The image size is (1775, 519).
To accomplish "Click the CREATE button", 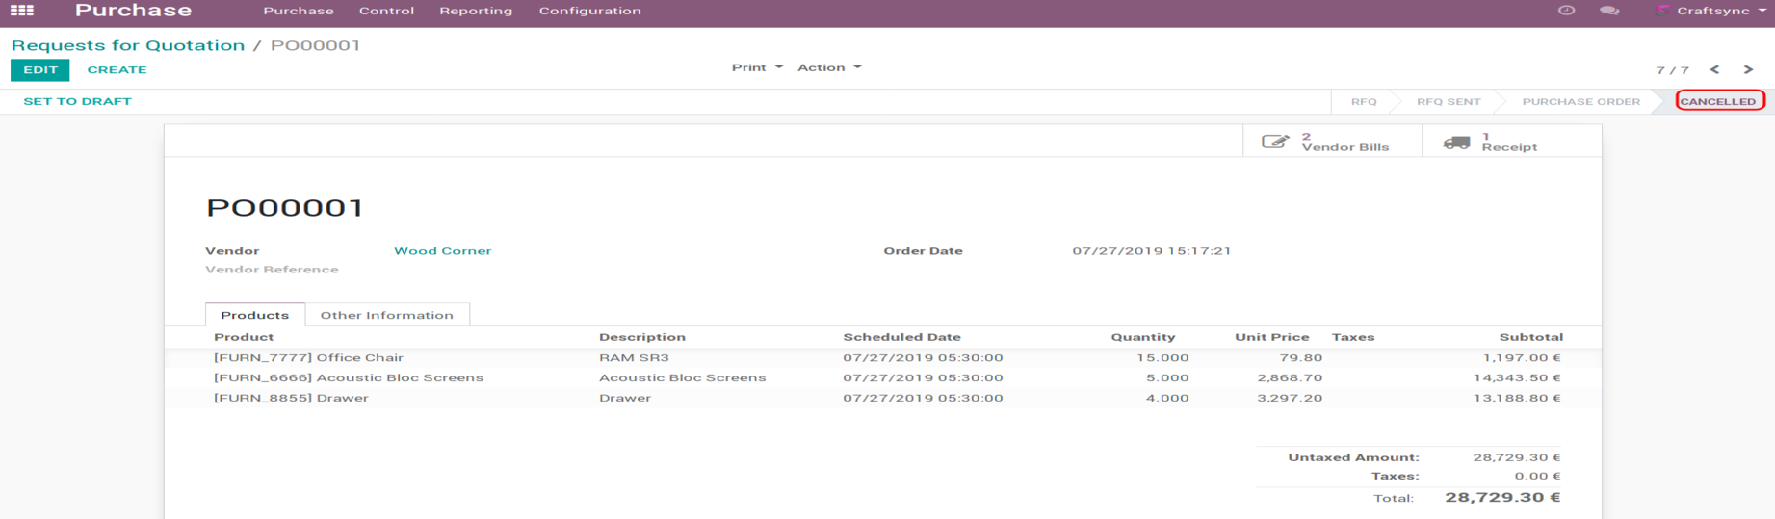I will (117, 70).
